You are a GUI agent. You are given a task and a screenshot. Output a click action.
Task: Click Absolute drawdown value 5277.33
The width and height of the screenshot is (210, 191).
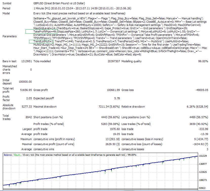27,107
